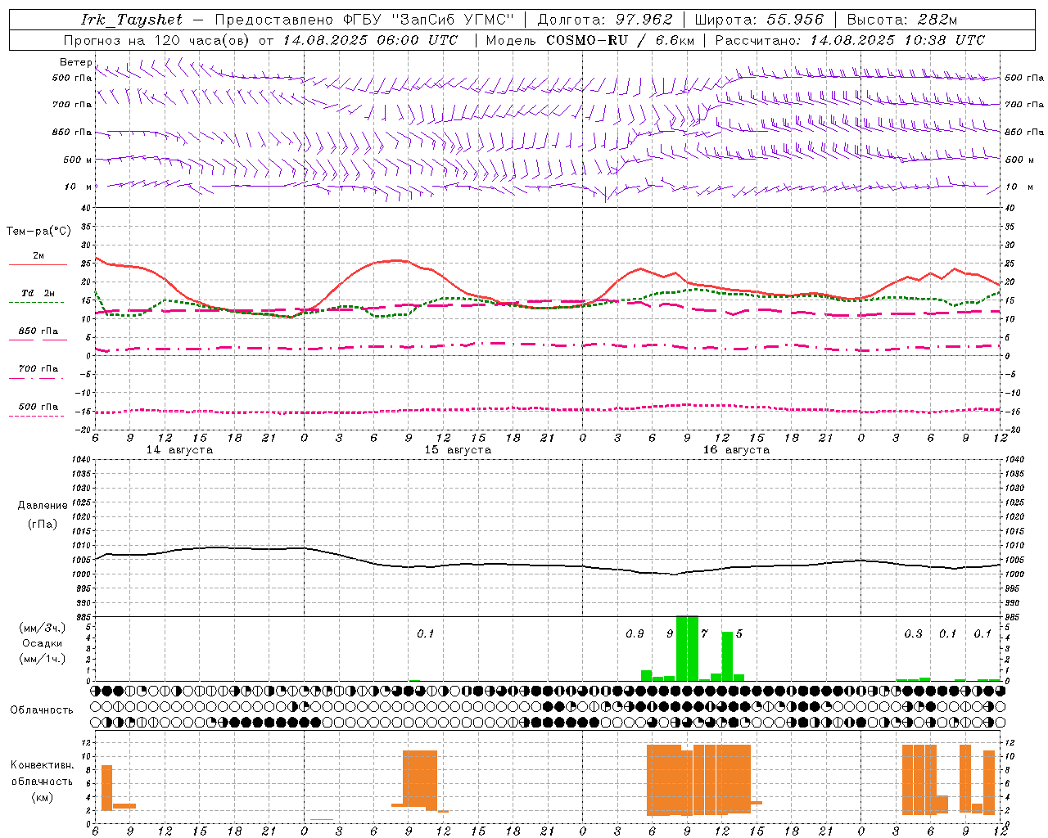Click the latitude value 55.956
Image resolution: width=1048 pixels, height=838 pixels.
point(794,20)
